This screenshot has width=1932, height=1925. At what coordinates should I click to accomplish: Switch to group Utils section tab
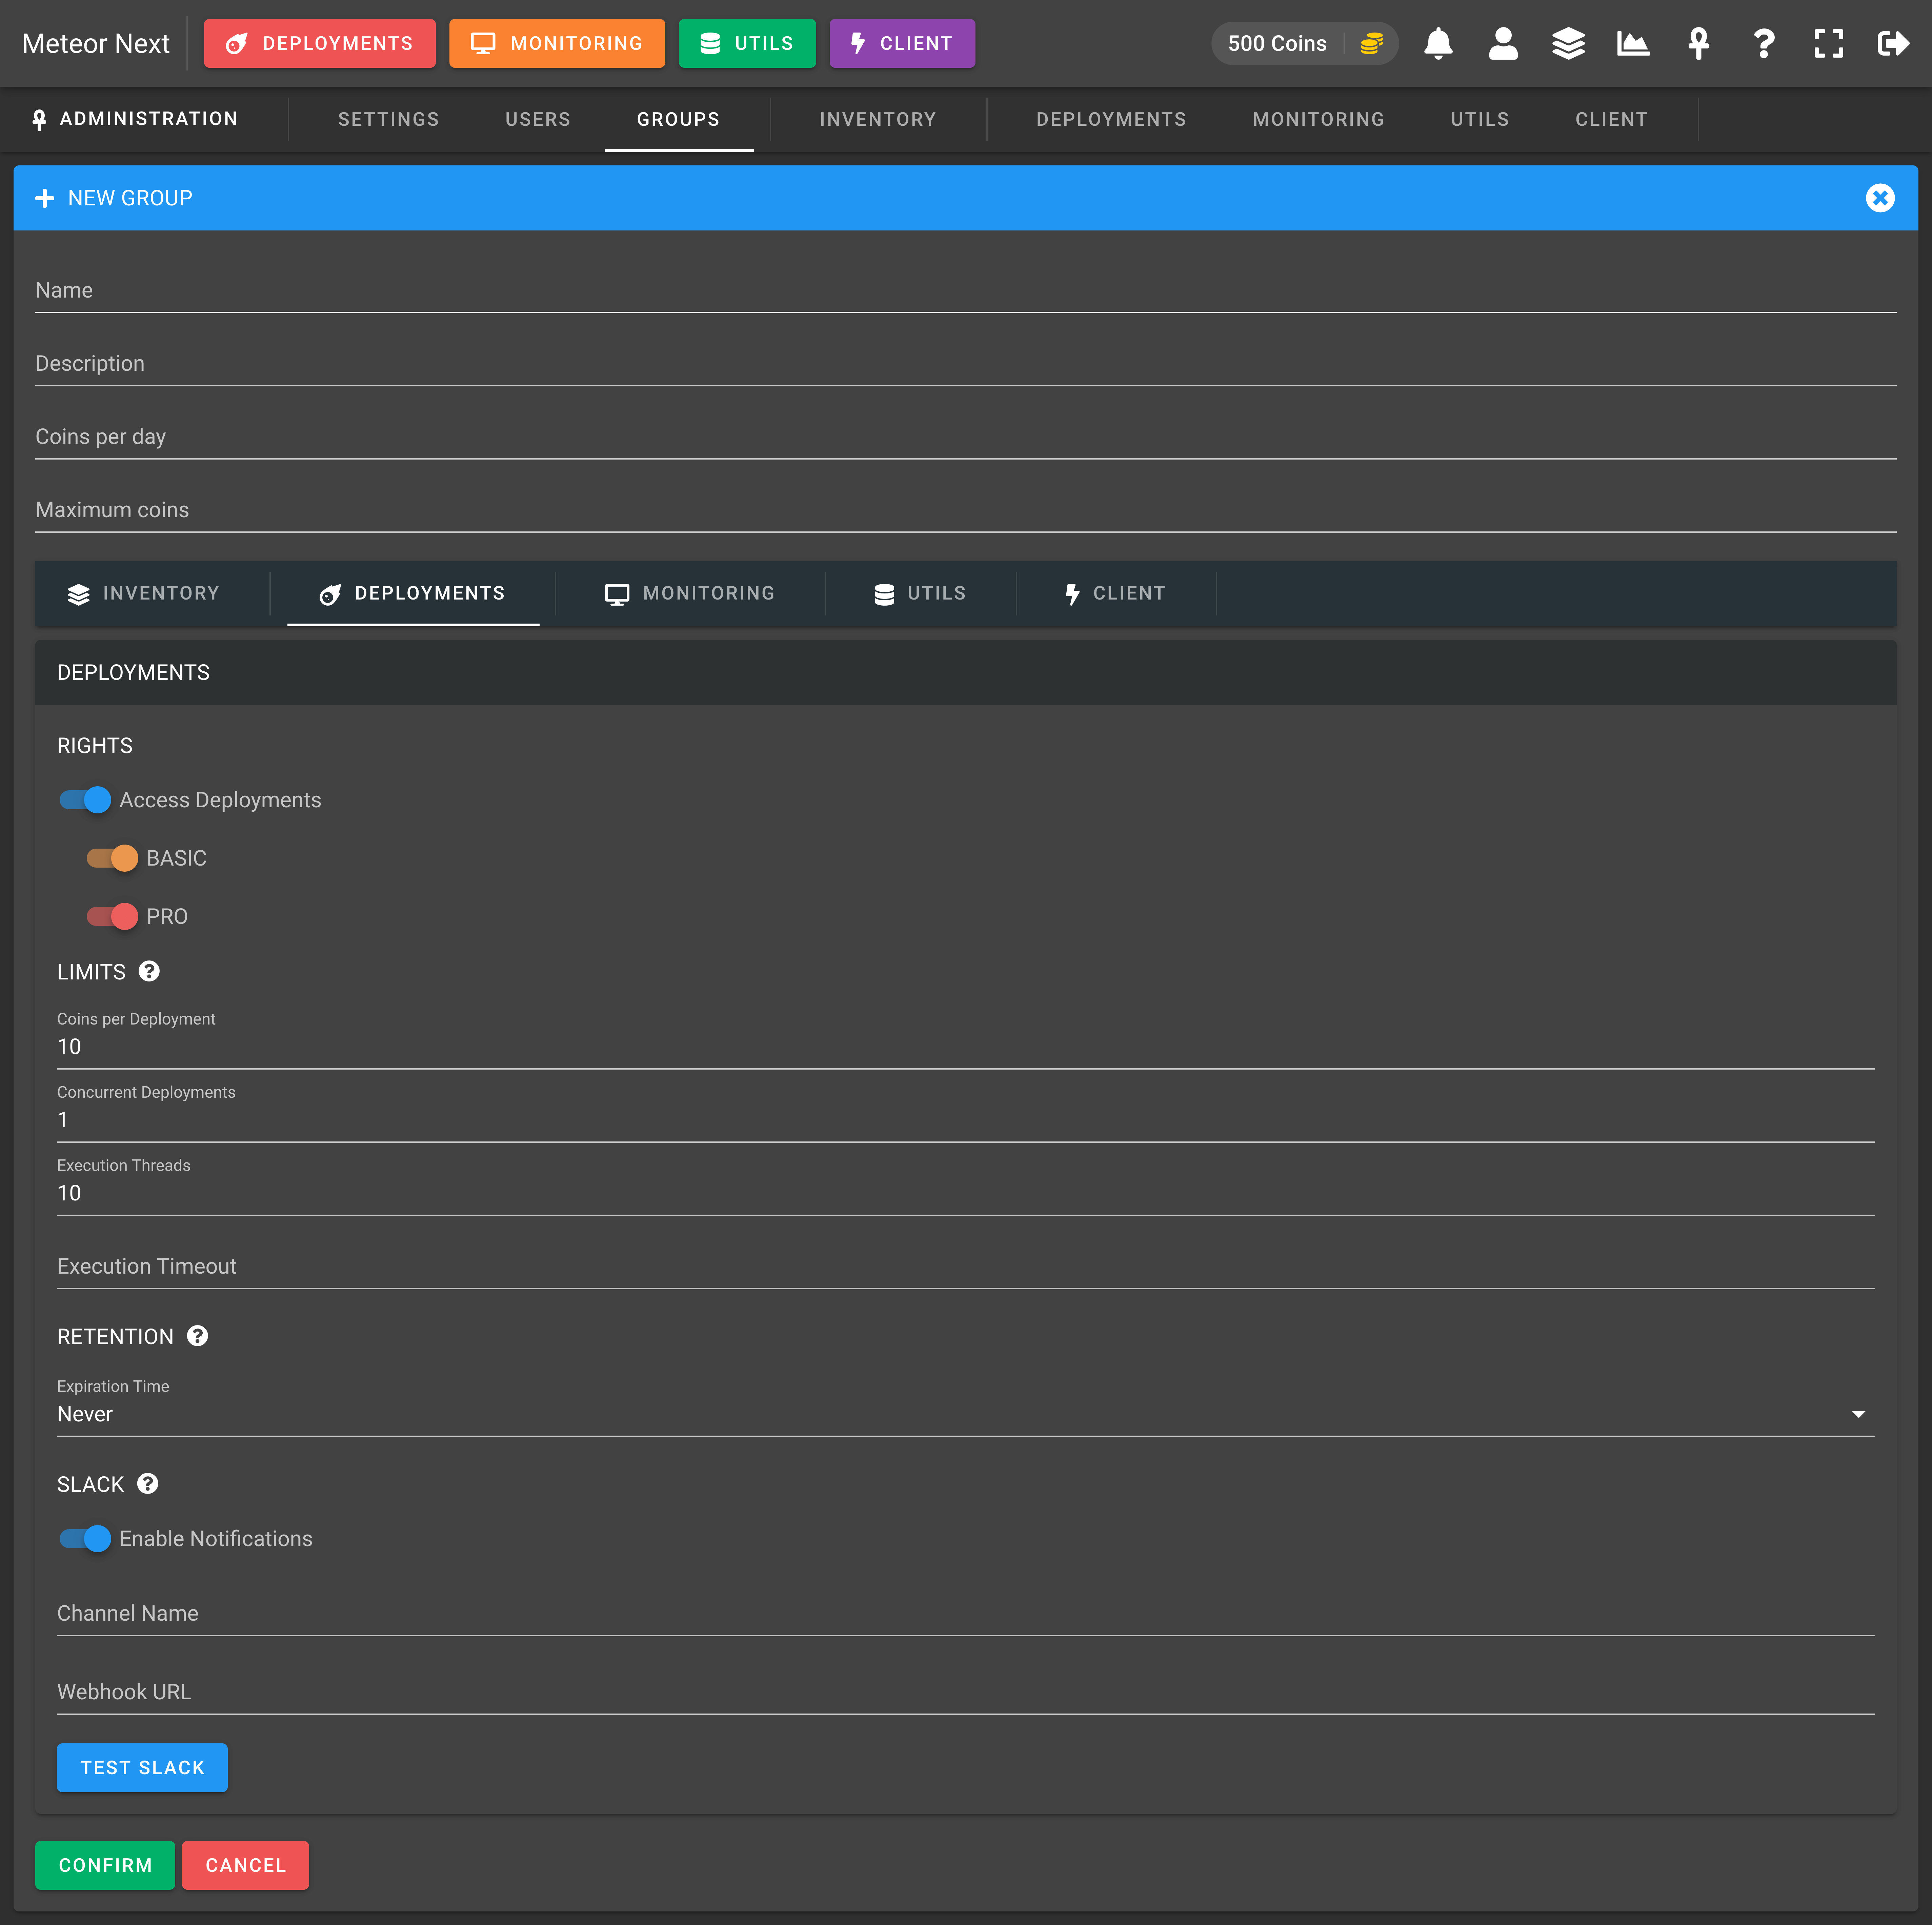[920, 594]
